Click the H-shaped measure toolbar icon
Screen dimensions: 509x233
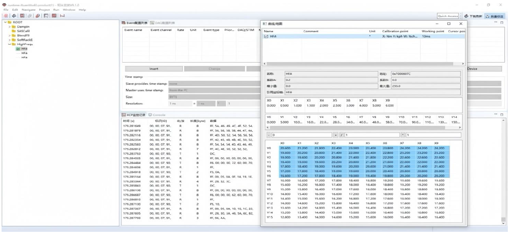pos(62,16)
